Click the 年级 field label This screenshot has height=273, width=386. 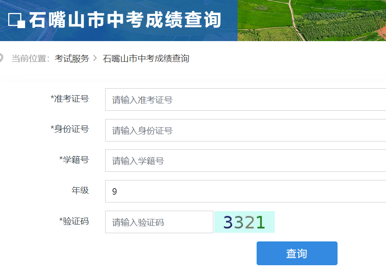tap(80, 190)
